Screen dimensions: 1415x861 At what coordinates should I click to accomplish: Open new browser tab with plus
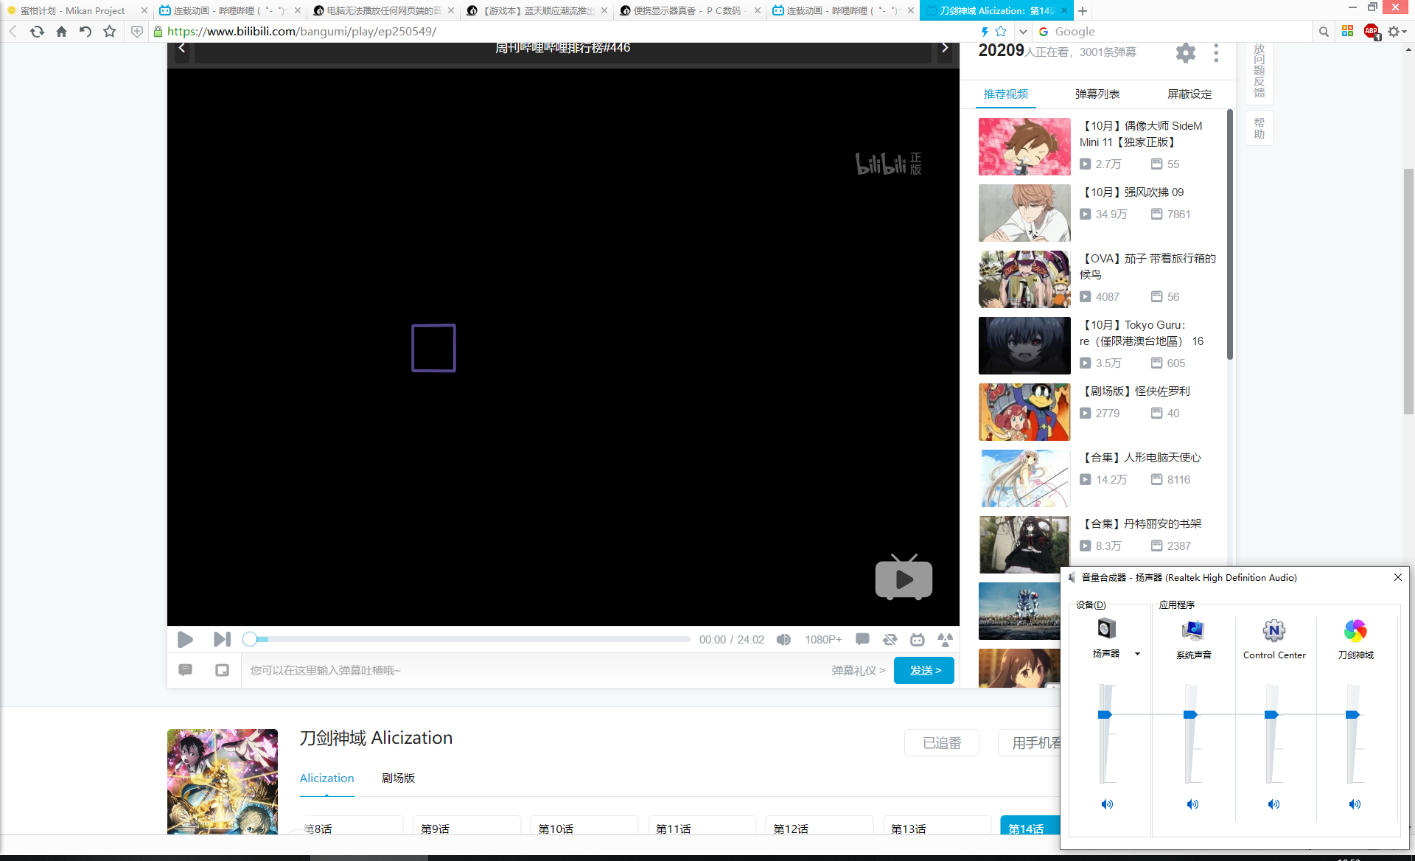(x=1083, y=10)
